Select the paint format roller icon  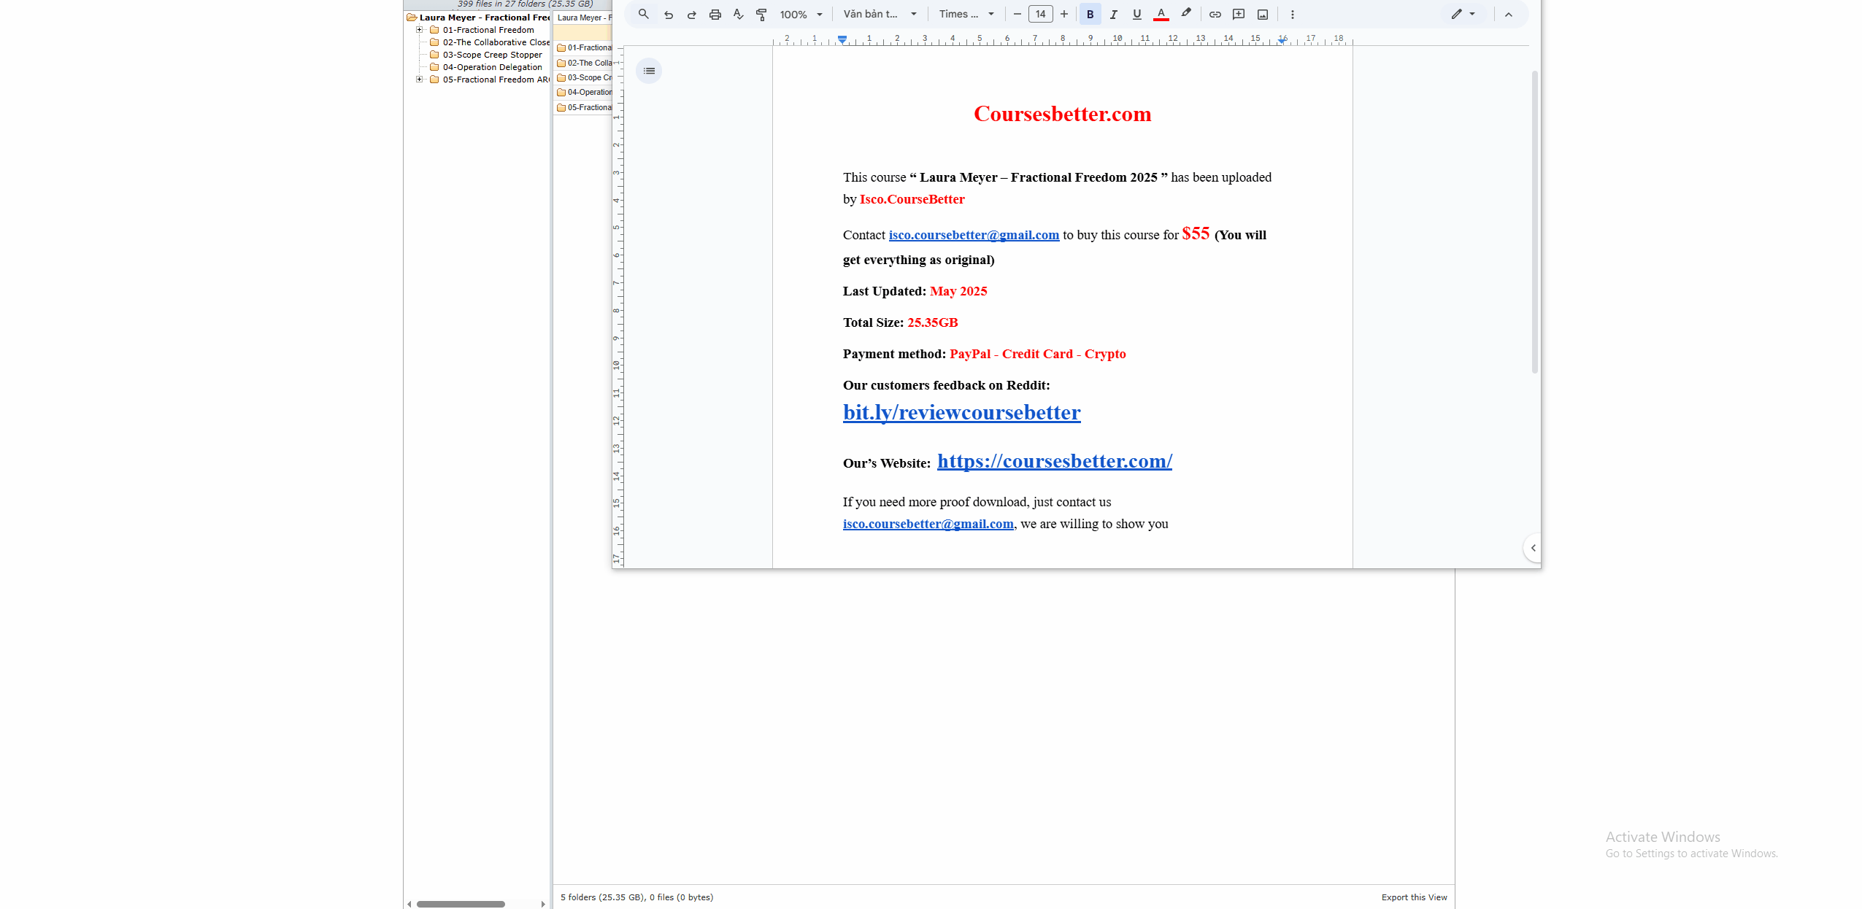point(761,15)
